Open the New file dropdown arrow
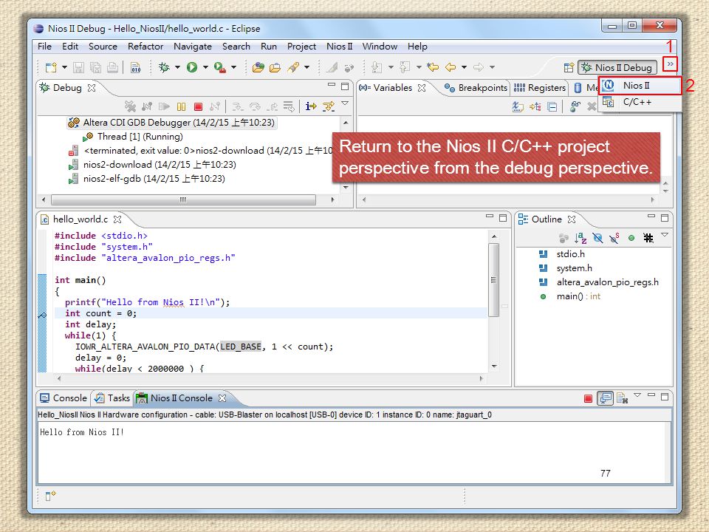This screenshot has width=709, height=532. coord(65,67)
